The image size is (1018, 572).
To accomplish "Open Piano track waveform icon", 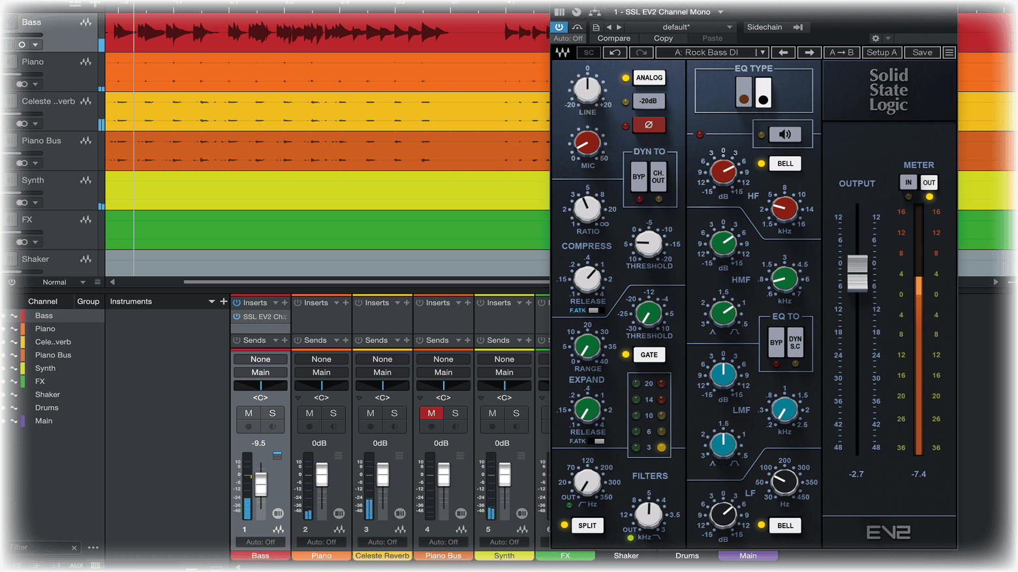I will (85, 62).
